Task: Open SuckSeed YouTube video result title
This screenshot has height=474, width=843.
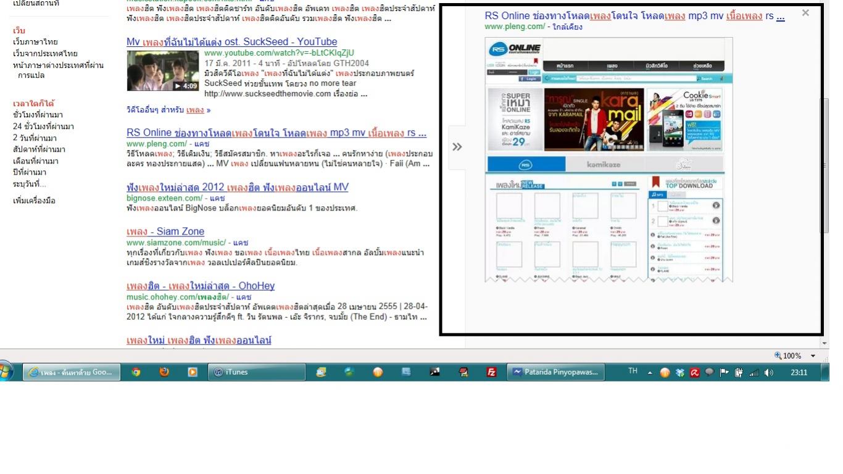Action: [231, 41]
